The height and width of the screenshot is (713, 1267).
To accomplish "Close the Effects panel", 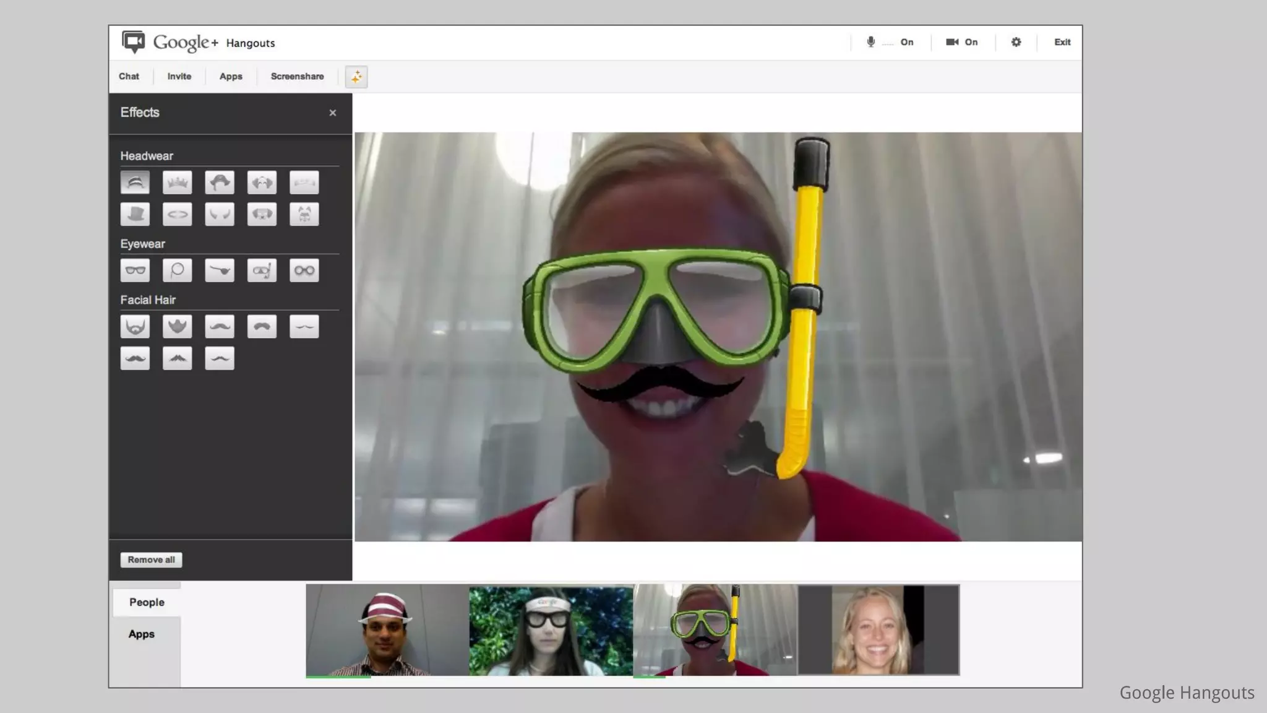I will click(x=333, y=113).
